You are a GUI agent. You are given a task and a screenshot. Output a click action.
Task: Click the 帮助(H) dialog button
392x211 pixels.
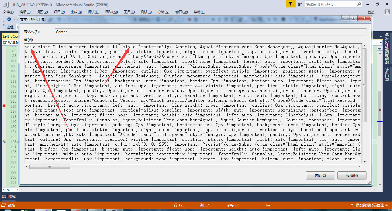[x=352, y=175]
